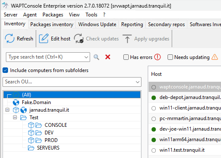
Task: Click the empty status circle for win11-client host
Action: (154, 108)
